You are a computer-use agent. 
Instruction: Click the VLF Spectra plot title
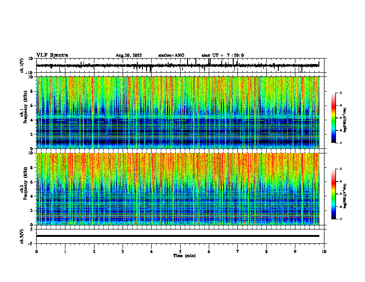click(52, 55)
